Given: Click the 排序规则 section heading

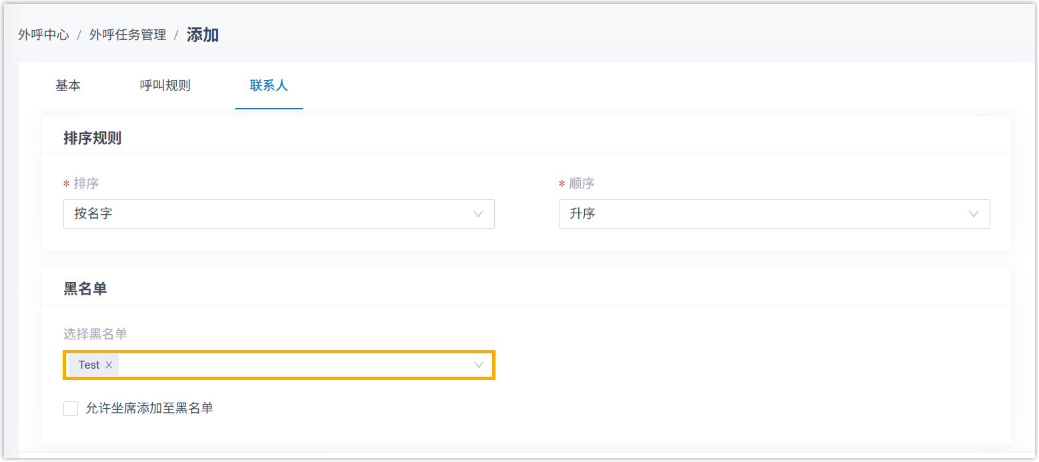Looking at the screenshot, I should tap(92, 138).
